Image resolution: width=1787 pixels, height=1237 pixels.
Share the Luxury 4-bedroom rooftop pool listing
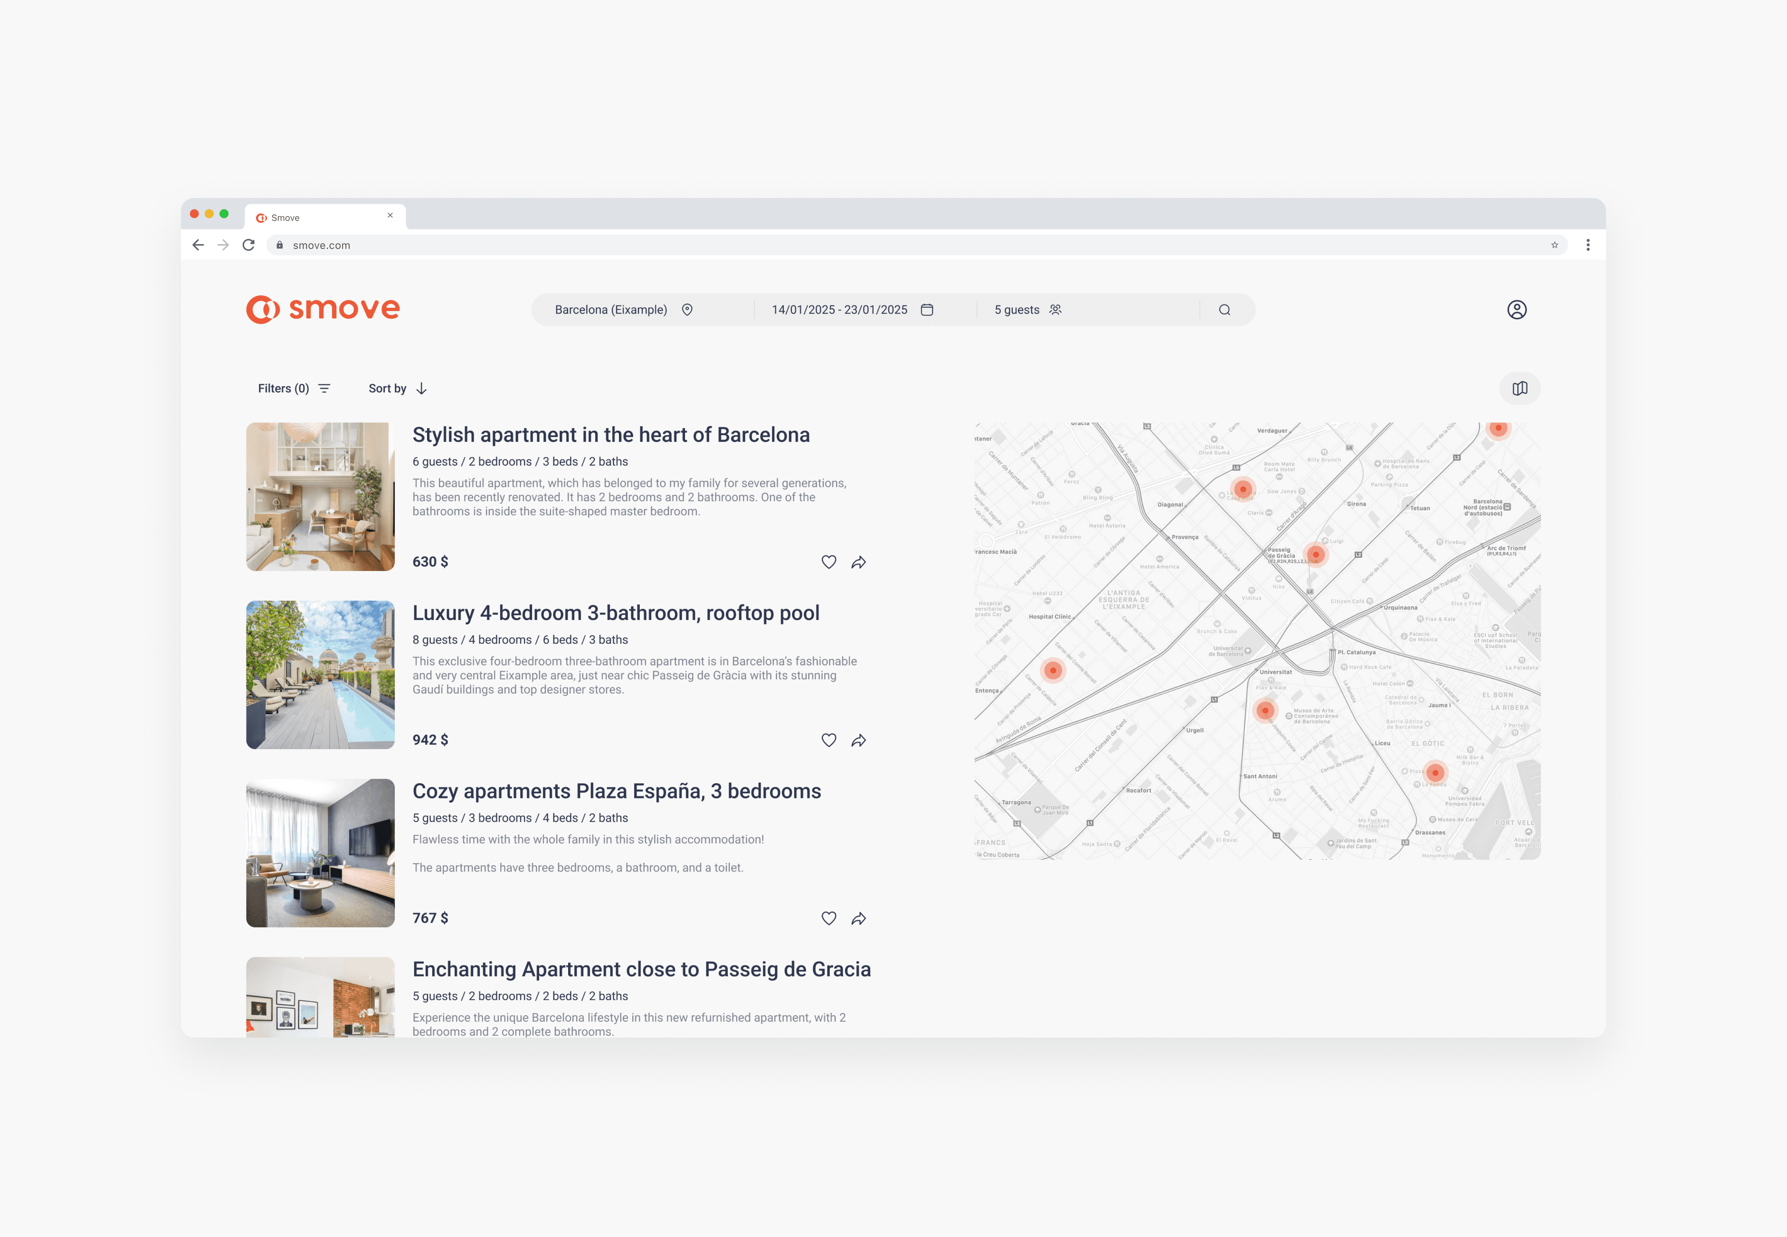click(859, 740)
